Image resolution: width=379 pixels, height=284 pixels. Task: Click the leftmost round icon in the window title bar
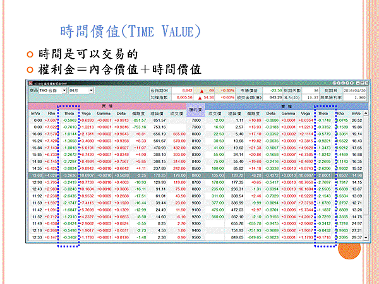pos(335,83)
